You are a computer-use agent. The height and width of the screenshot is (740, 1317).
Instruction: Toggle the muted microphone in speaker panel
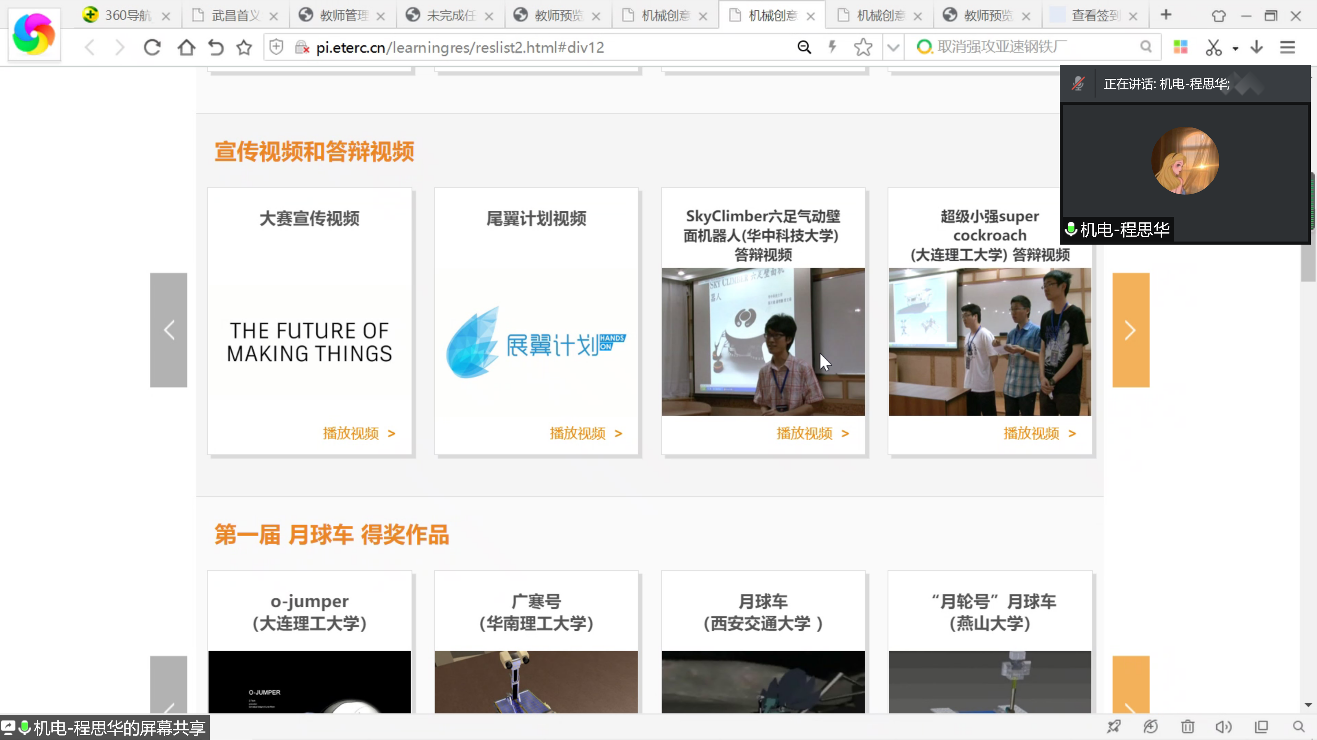[1078, 84]
